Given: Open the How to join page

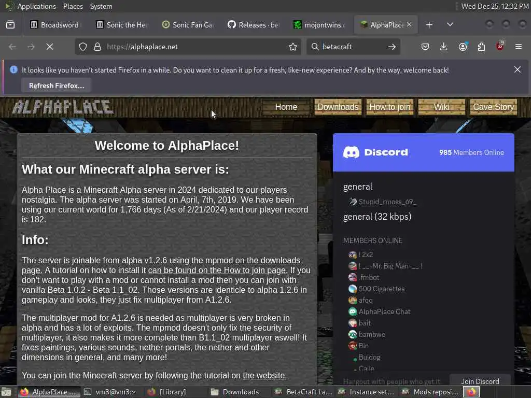Looking at the screenshot, I should (x=390, y=107).
